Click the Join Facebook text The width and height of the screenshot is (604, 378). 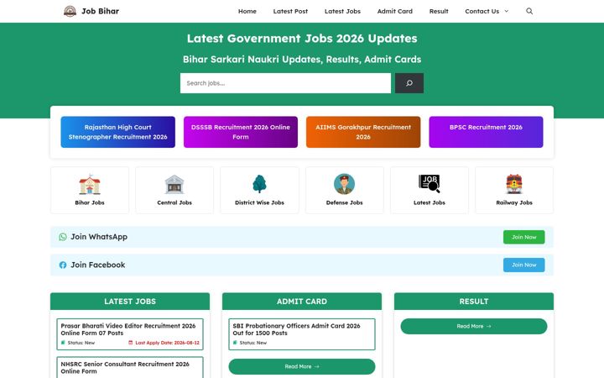pos(98,265)
